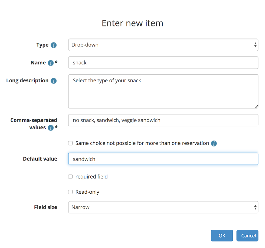Show help for the Long description field
Screen dimensions: 265x248
pyautogui.click(x=54, y=81)
